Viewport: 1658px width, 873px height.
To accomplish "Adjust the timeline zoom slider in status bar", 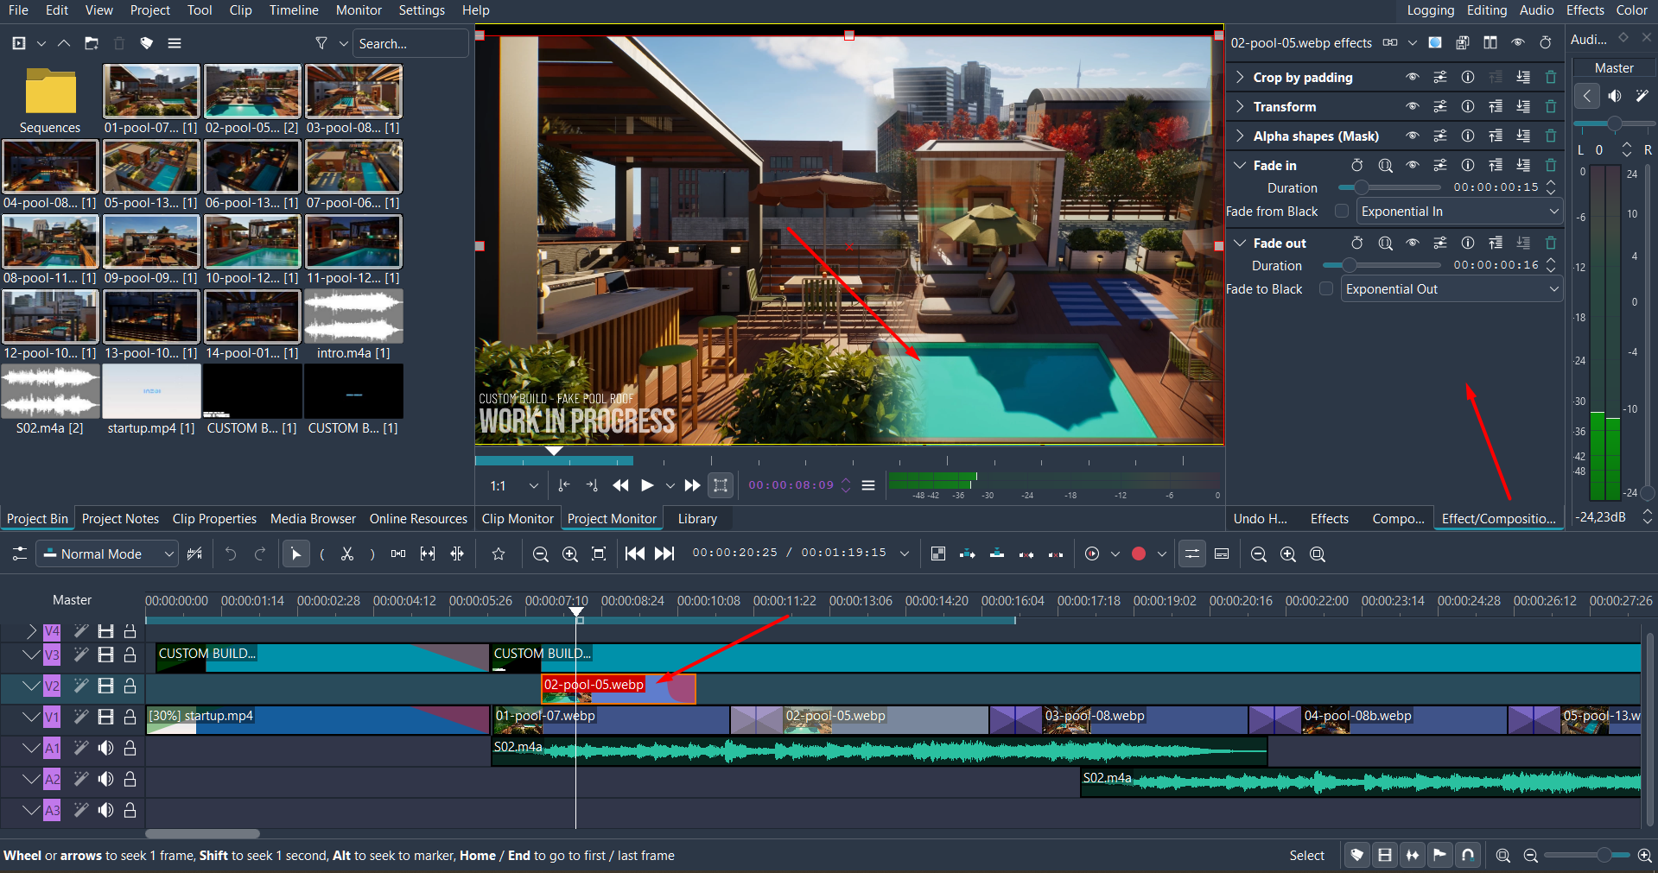I will (1588, 855).
